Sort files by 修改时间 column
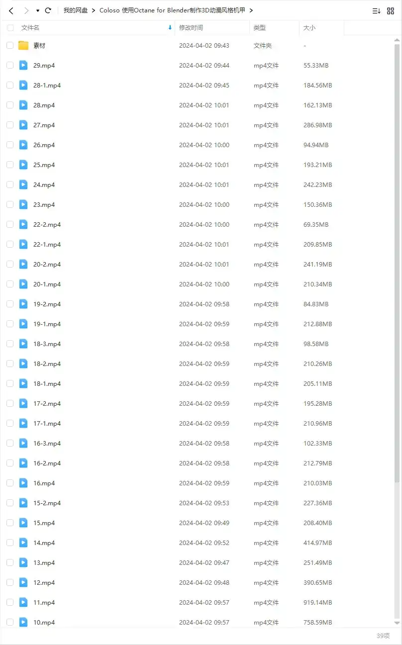This screenshot has height=645, width=402. click(x=191, y=28)
